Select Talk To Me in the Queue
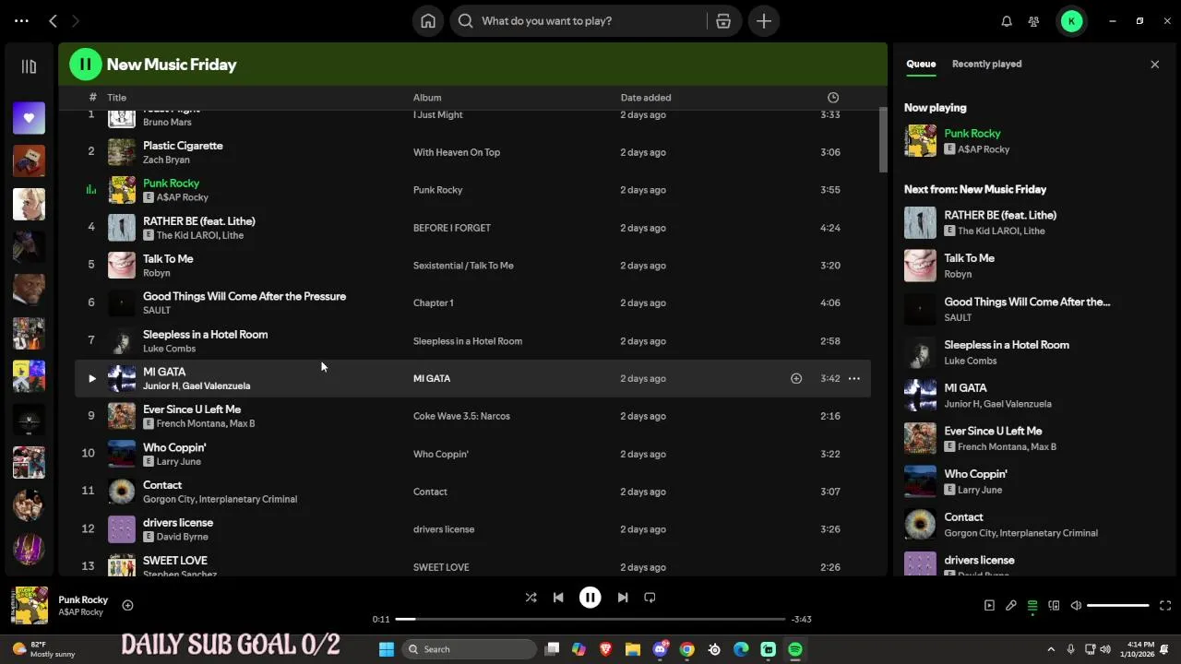 click(969, 258)
